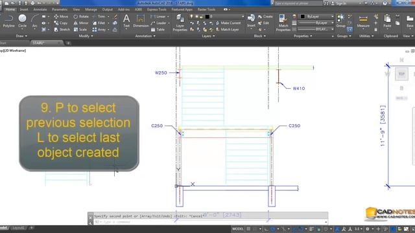Image resolution: width=415 pixels, height=233 pixels.
Task: Toggle polar tracking in status bar
Action: [272, 228]
